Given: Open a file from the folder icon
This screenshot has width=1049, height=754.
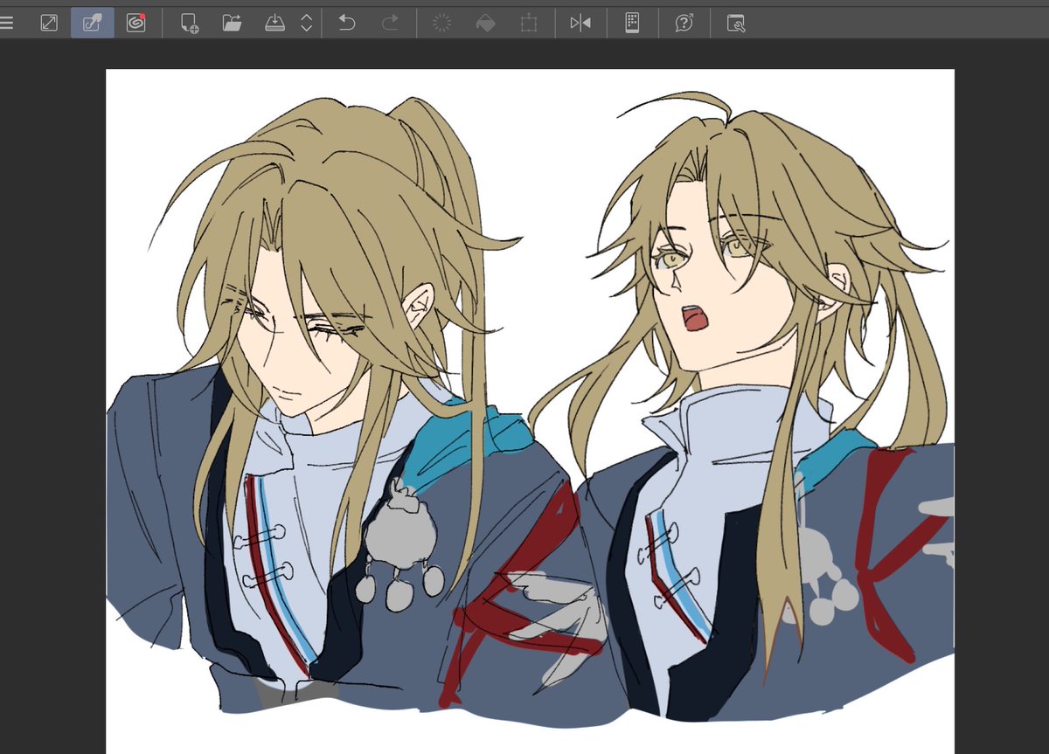Looking at the screenshot, I should [232, 24].
